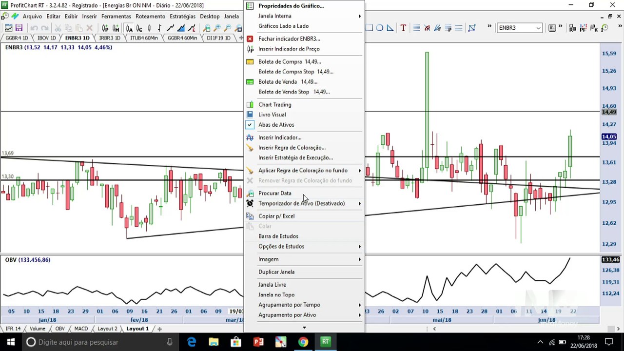
Task: Select the polygon nodes drawing tool
Action: point(472,28)
